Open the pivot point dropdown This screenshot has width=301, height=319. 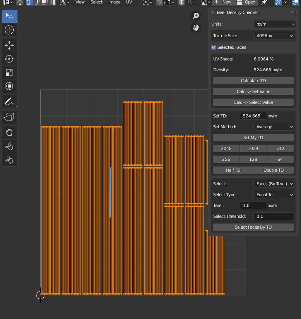[148, 2]
